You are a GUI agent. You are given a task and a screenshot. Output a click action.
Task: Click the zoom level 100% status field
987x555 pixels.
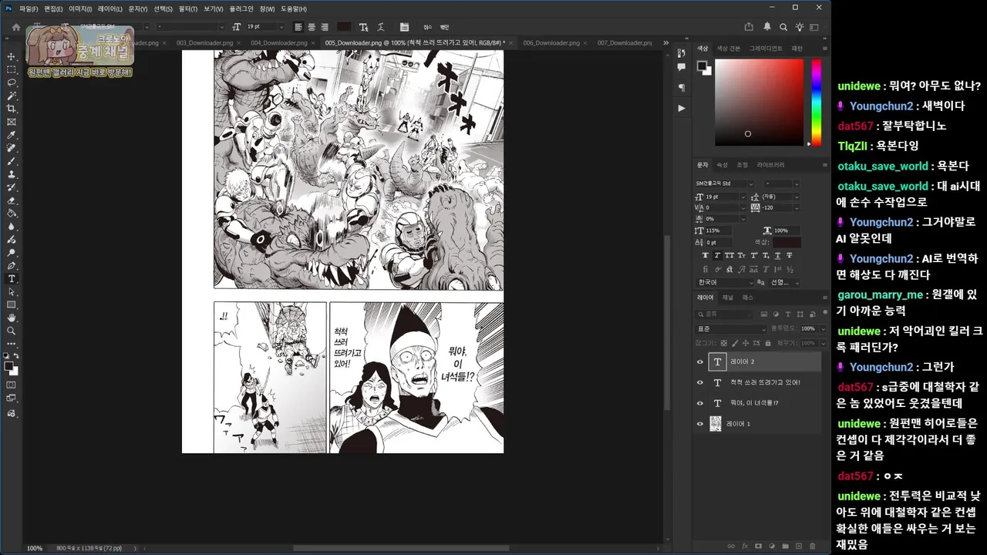35,548
